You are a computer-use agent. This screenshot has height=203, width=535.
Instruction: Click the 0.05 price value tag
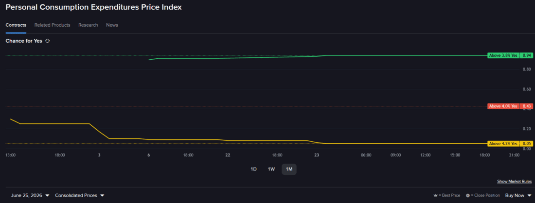(526, 144)
